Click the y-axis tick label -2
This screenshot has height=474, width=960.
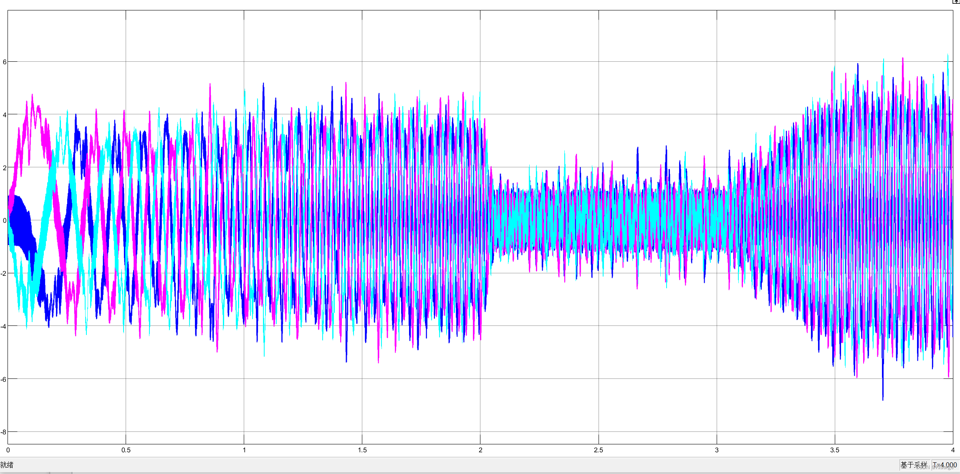[x=4, y=274]
